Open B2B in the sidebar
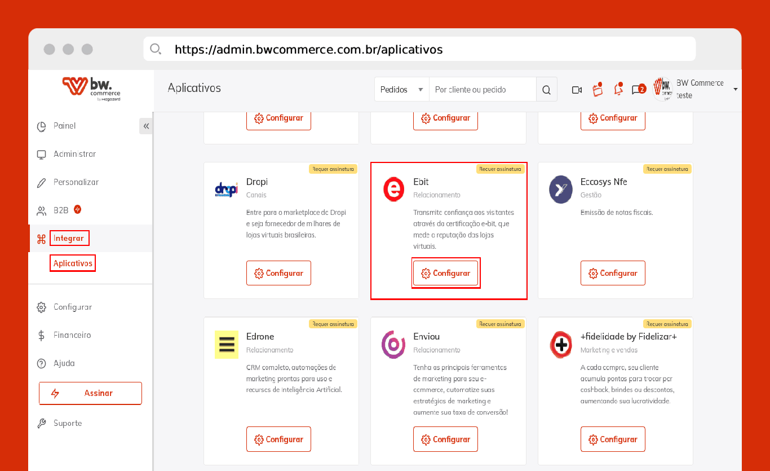Viewport: 770px width, 471px height. tap(61, 210)
